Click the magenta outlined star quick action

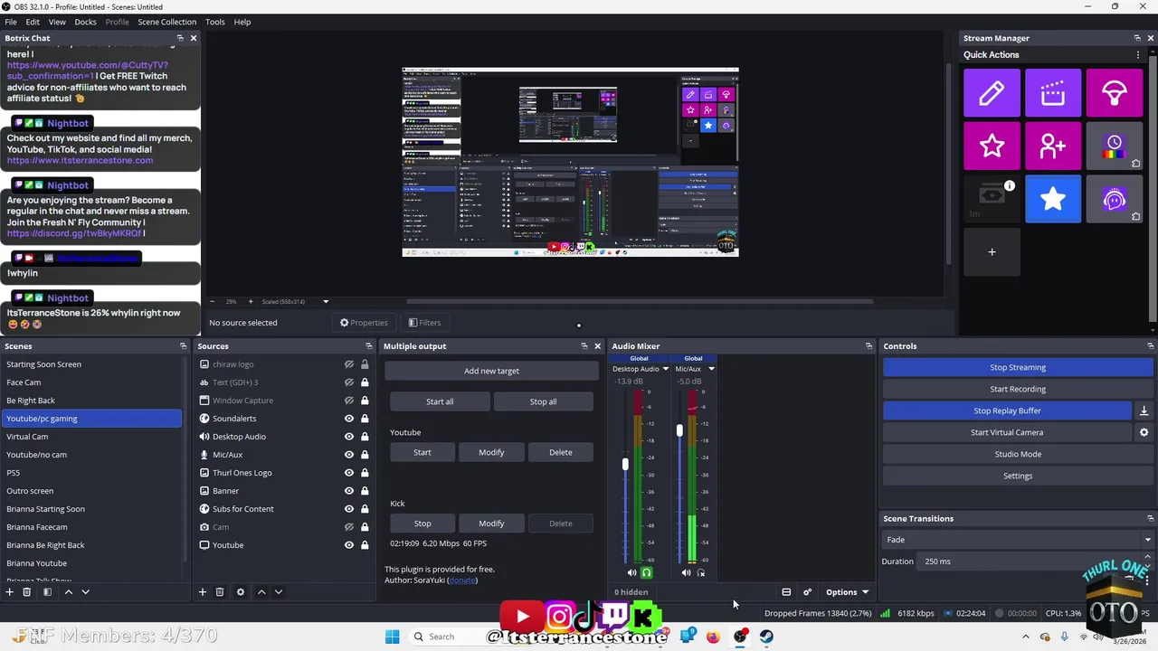tap(992, 146)
